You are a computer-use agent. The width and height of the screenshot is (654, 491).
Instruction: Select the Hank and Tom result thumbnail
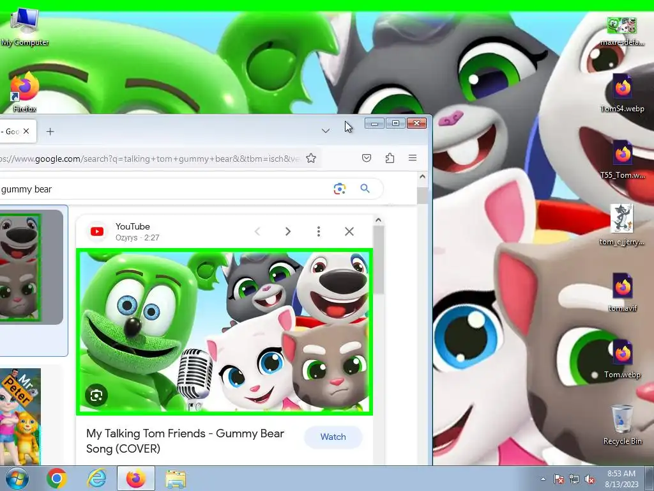[20, 267]
